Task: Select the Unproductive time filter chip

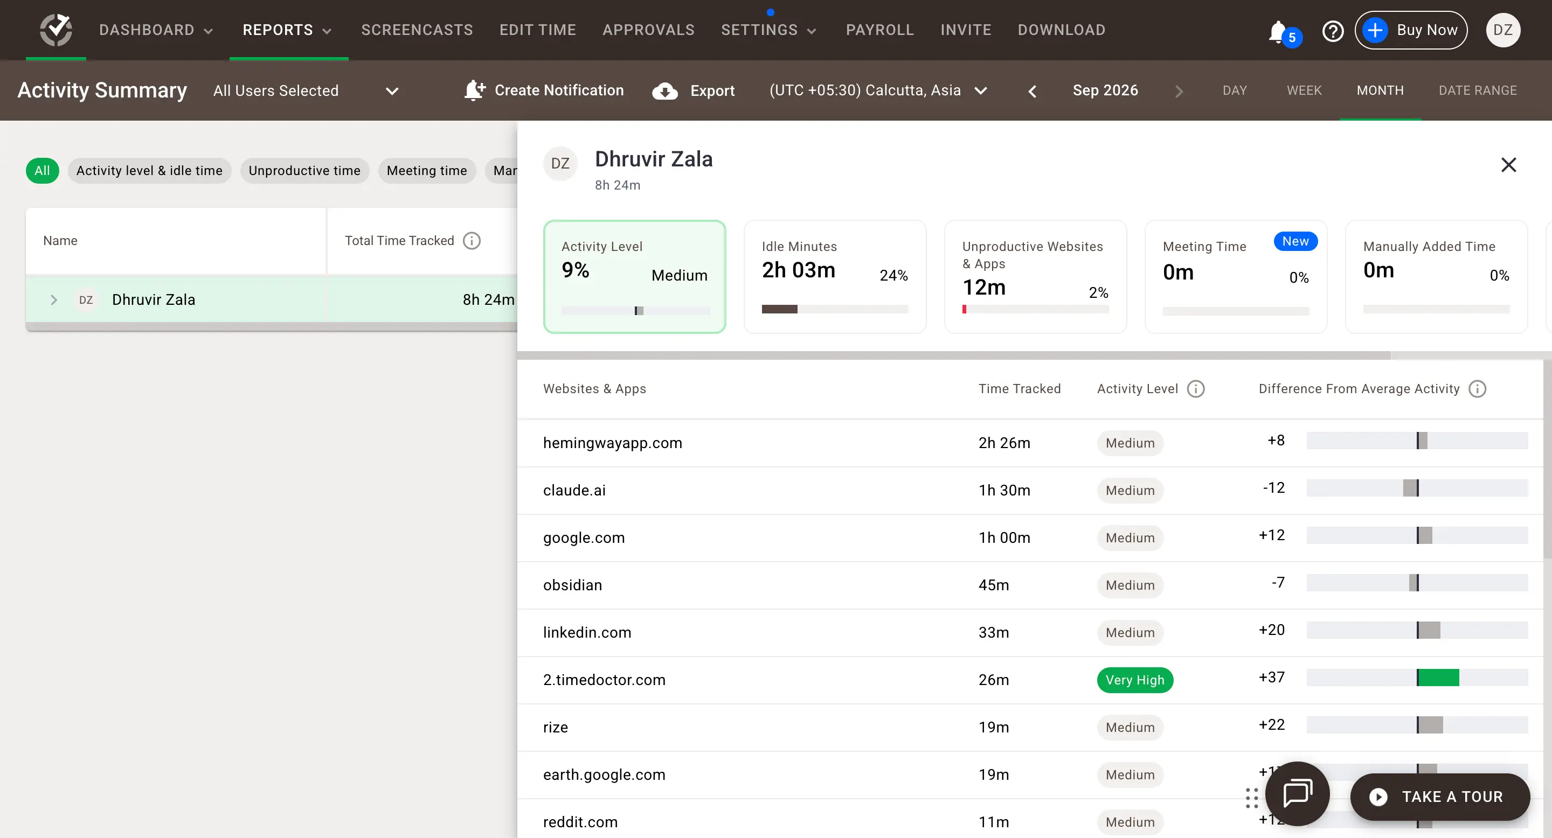Action: 304,170
